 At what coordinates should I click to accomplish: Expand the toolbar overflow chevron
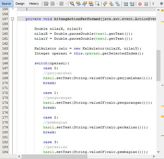(x=153, y=4)
